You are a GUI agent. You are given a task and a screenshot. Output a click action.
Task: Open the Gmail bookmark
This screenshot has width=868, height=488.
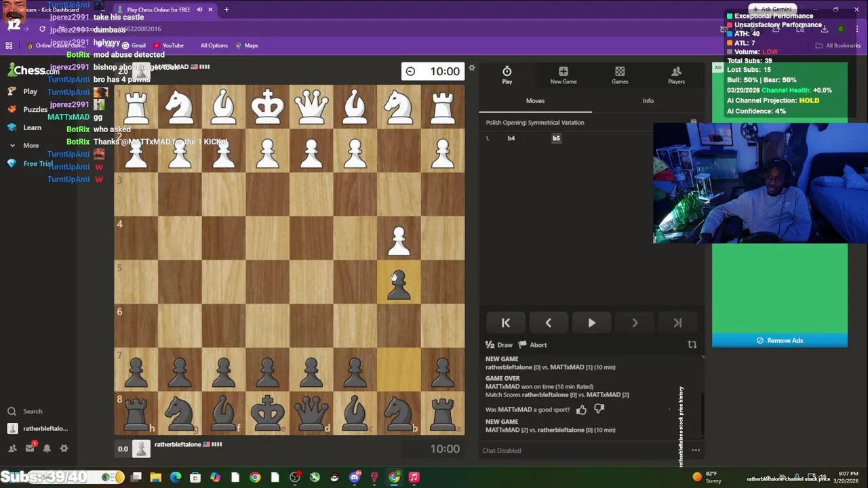pos(134,45)
